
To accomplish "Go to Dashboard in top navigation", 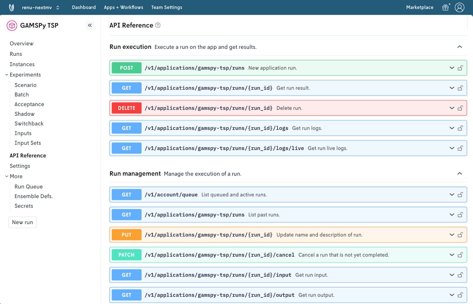I will 84,7.
